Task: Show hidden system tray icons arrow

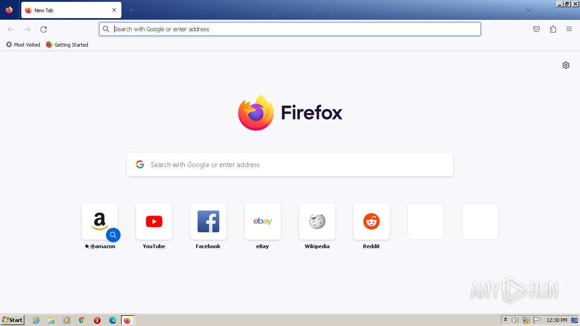Action: pos(505,320)
